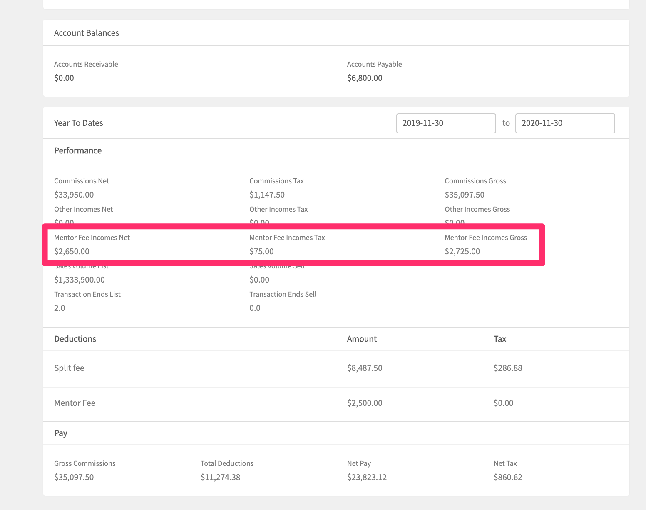Select the Total Deductions amount $11,274.38

(221, 477)
